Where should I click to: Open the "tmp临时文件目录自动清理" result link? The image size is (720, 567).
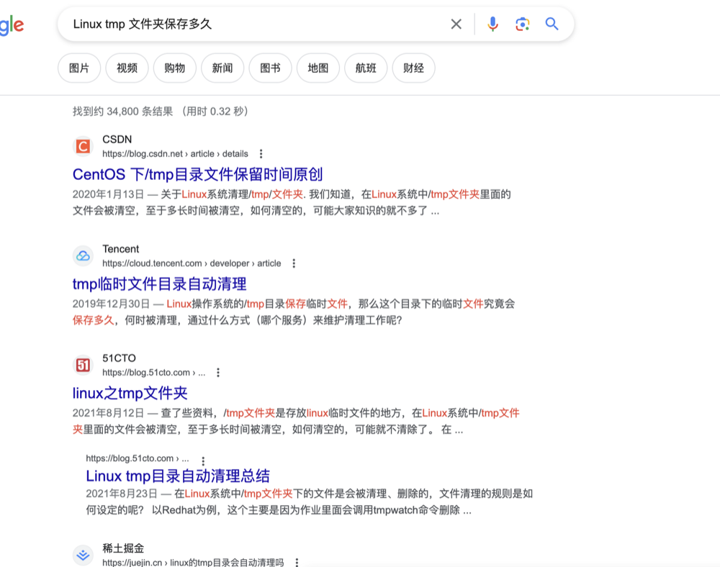[x=160, y=283]
